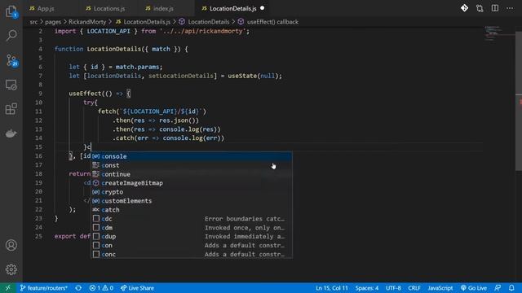Close LocationDetails.js via unsaved dot indicator
Viewport: 522px width, 293px height.
pos(263,8)
